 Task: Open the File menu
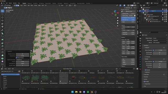click(4, 3)
